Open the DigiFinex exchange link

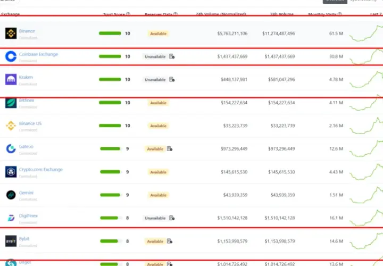click(x=28, y=215)
